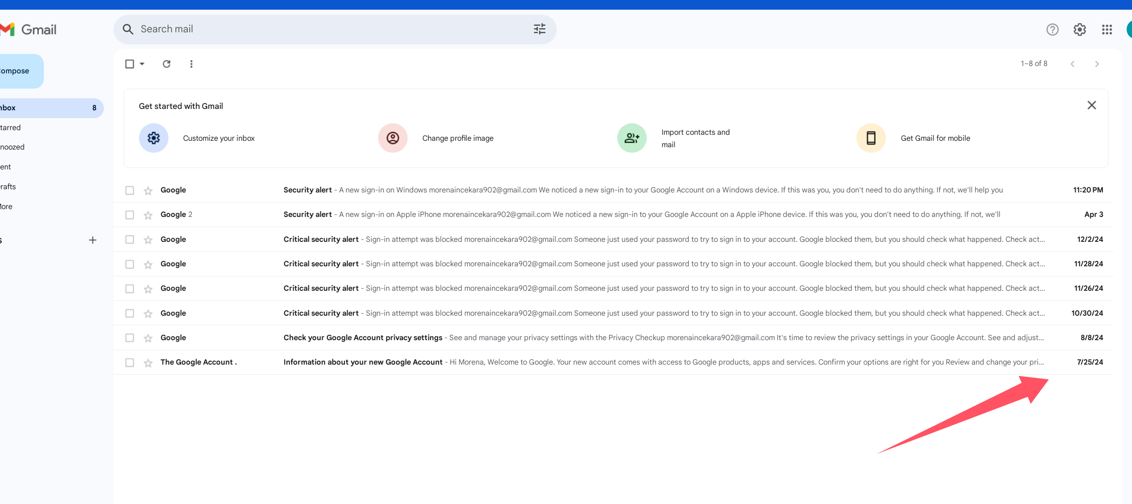Click the Customize your inbox gear icon
This screenshot has width=1132, height=504.
(154, 138)
